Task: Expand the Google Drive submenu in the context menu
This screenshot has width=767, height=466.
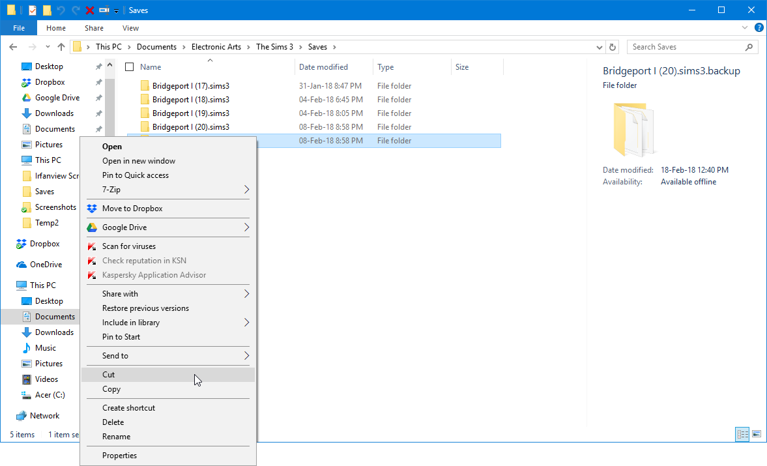Action: pos(168,227)
